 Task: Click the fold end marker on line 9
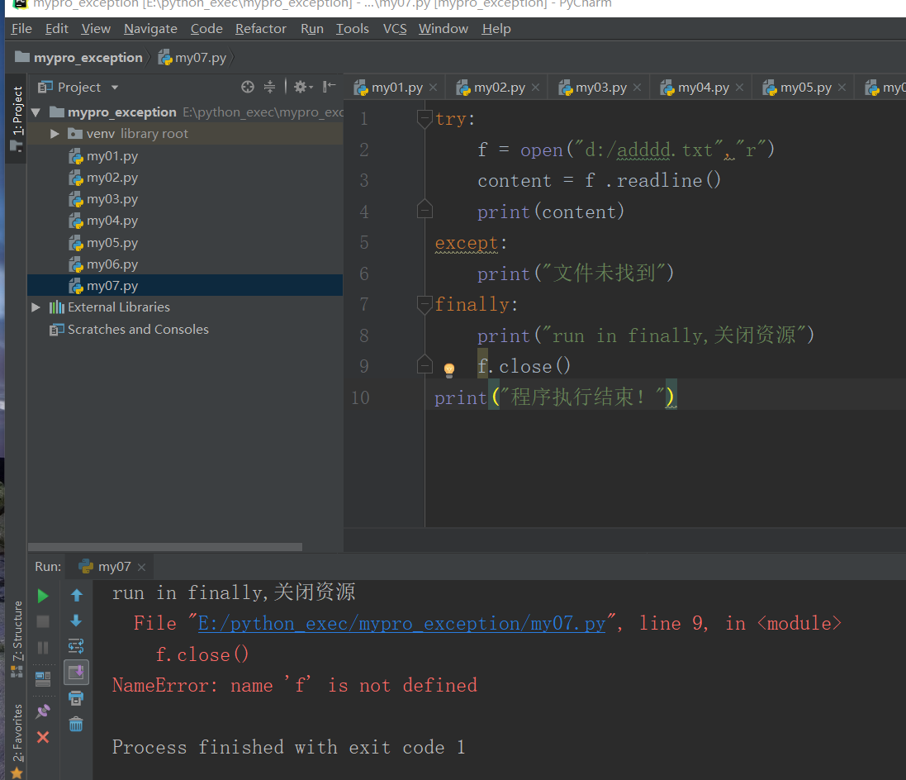425,364
